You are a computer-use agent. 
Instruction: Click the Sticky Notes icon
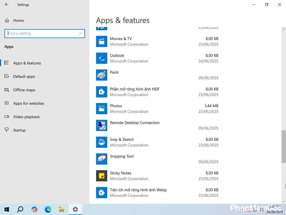tap(102, 176)
